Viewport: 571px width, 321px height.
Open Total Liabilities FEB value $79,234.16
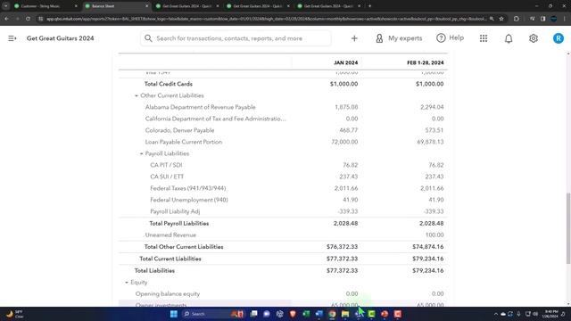coord(428,271)
